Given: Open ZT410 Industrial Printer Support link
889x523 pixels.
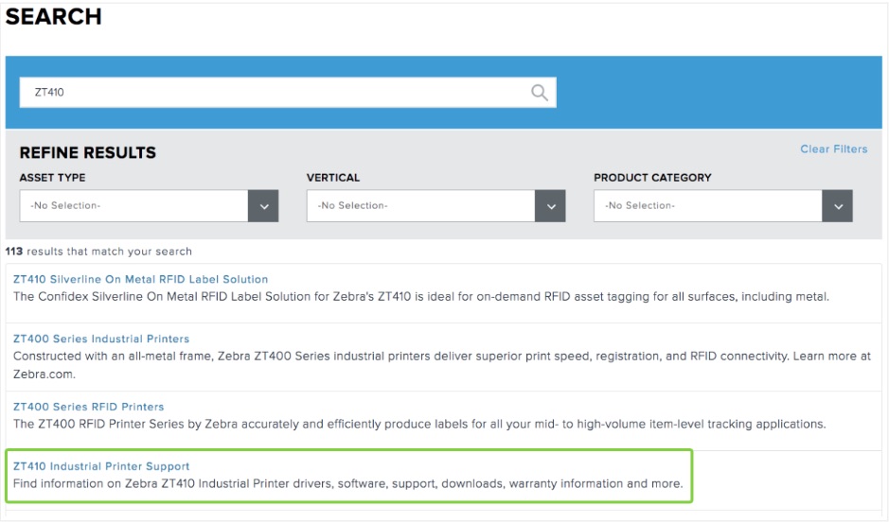Looking at the screenshot, I should [x=101, y=466].
